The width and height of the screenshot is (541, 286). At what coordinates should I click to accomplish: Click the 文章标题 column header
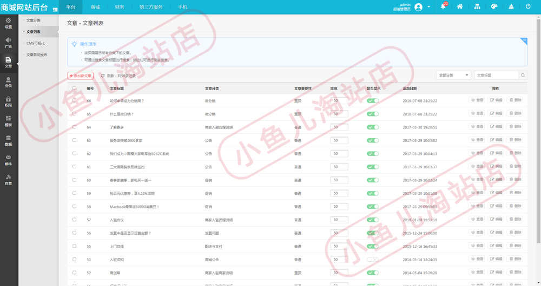click(117, 88)
